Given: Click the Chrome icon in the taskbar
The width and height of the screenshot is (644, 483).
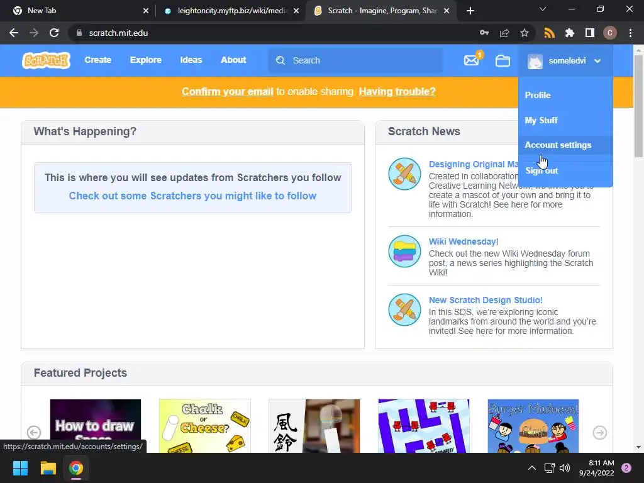Looking at the screenshot, I should 76,468.
